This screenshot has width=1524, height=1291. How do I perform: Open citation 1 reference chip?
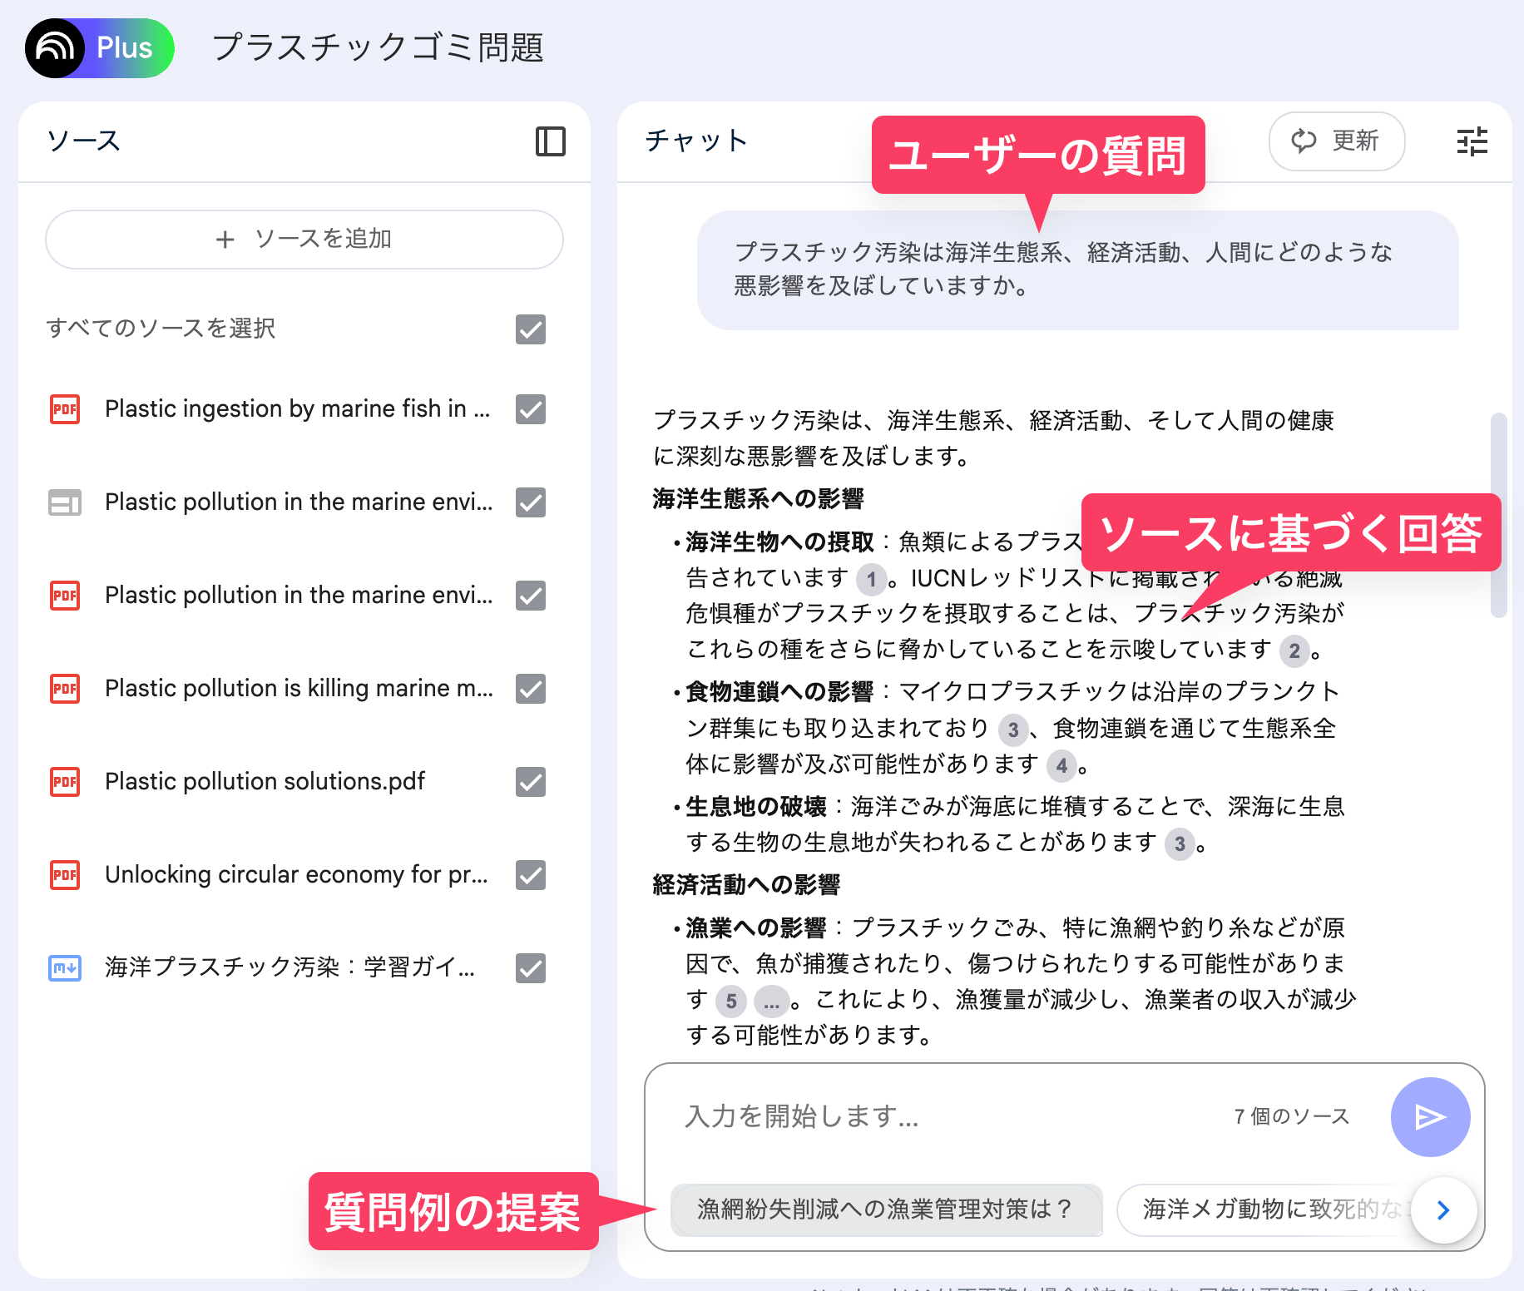[x=871, y=579]
